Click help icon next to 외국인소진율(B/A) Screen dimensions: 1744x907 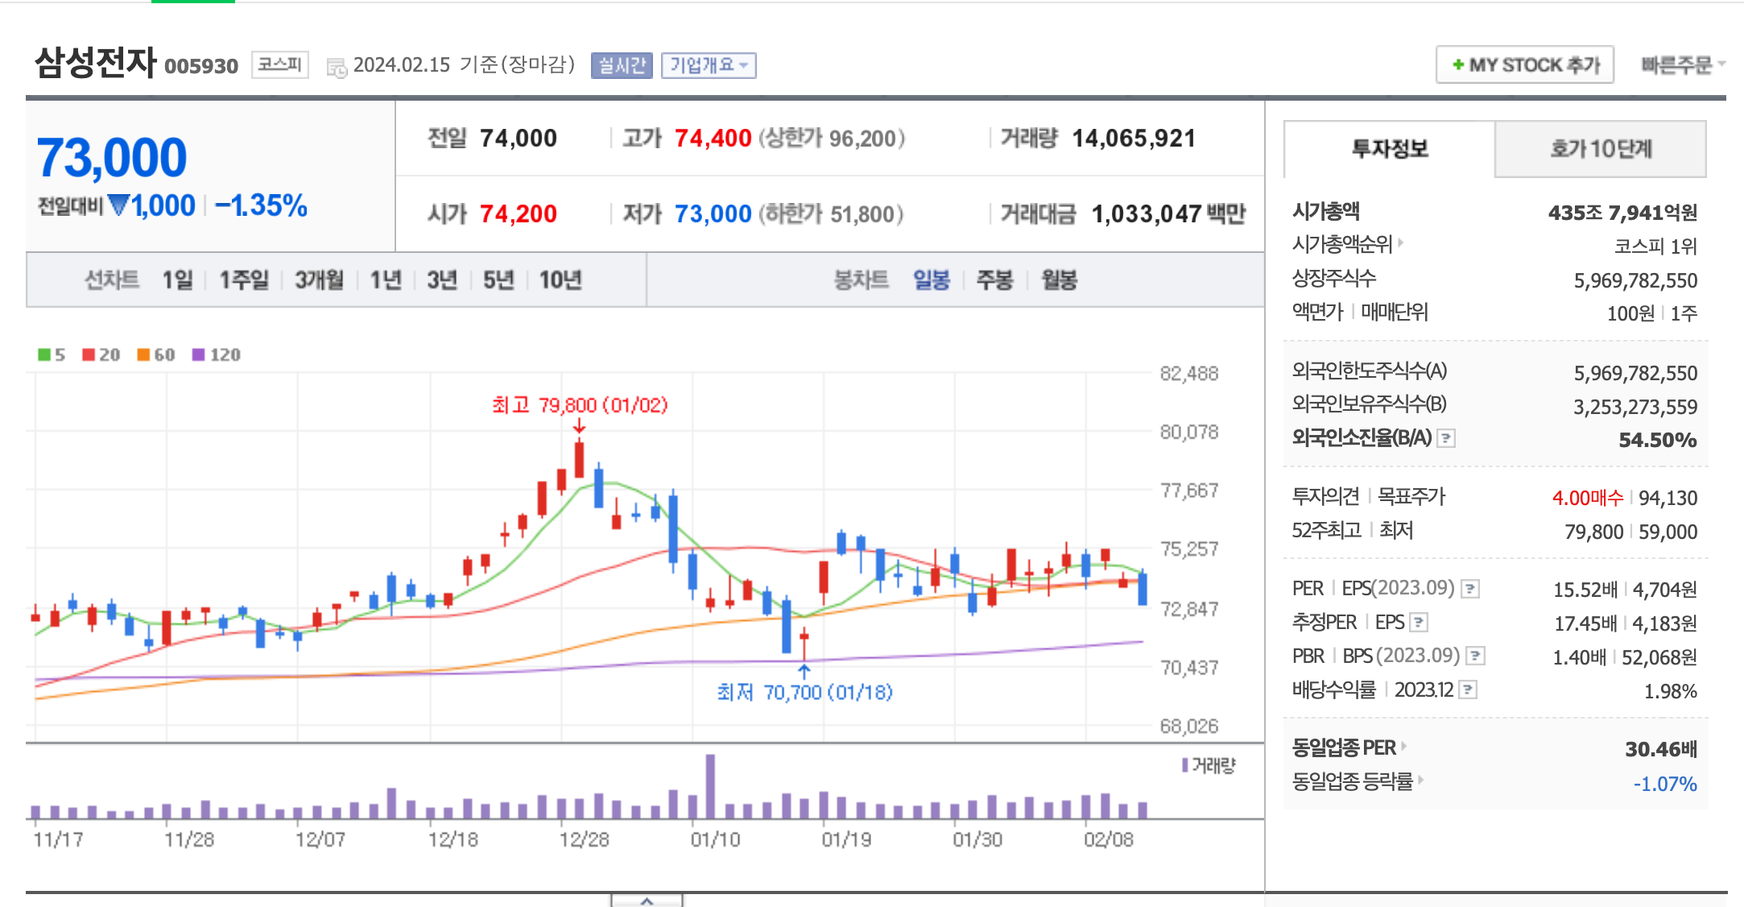(x=1447, y=439)
